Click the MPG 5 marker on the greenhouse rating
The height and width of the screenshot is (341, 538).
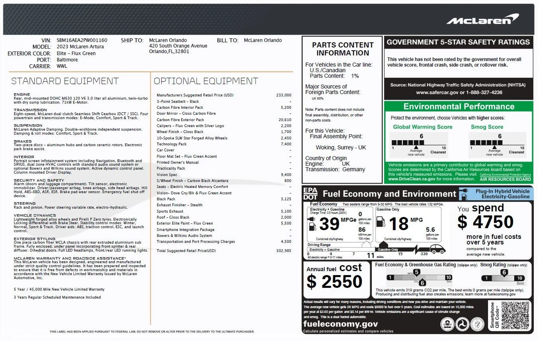[416, 272]
